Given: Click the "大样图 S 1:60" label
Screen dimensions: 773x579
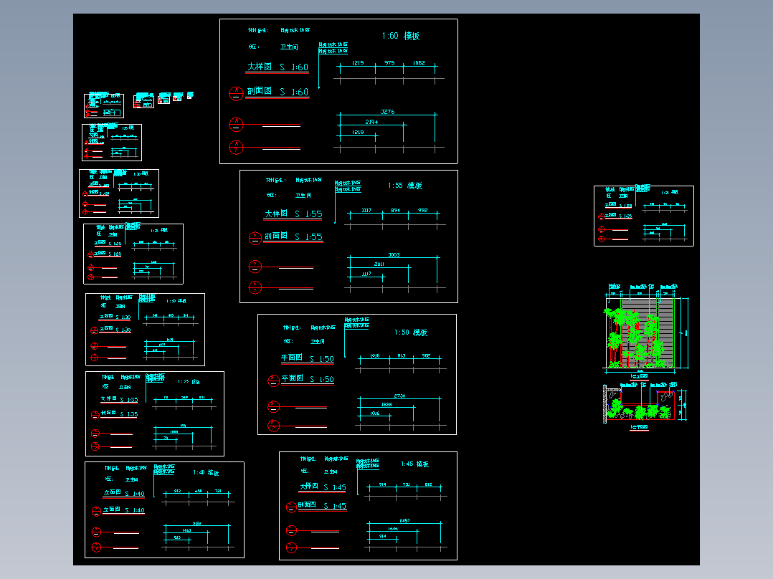Looking at the screenshot, I should pos(278,67).
